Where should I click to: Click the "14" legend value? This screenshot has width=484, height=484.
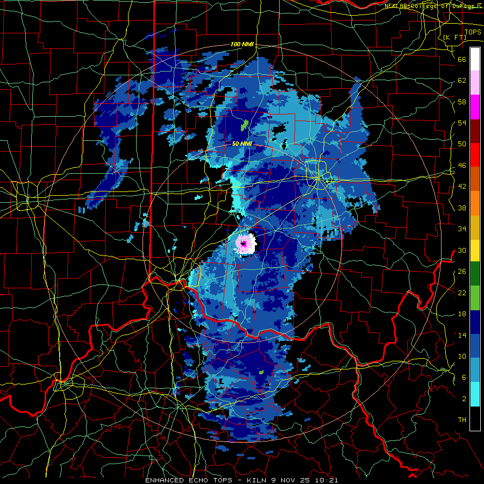[x=462, y=335]
